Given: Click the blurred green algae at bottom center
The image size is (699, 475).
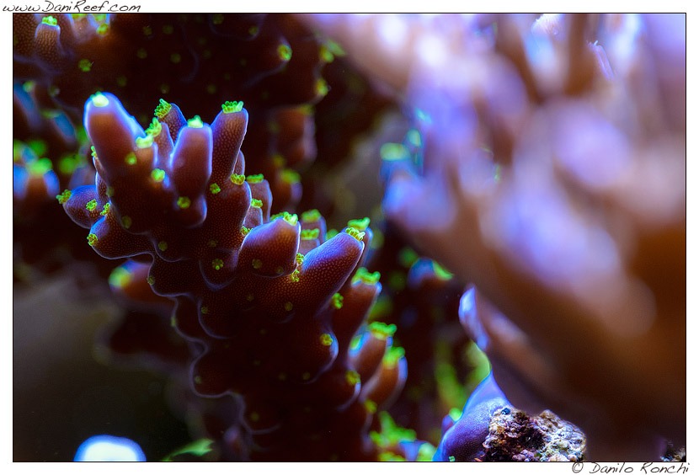Looking at the screenshot, I should (x=396, y=438).
